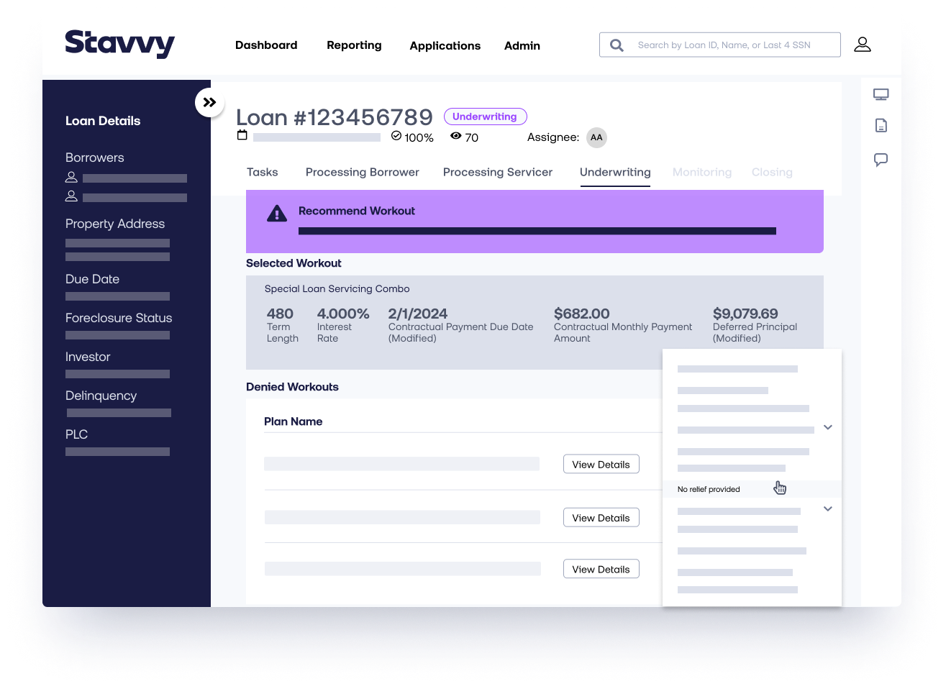The width and height of the screenshot is (946, 689).
Task: Click the second borrower person icon
Action: pos(71,196)
